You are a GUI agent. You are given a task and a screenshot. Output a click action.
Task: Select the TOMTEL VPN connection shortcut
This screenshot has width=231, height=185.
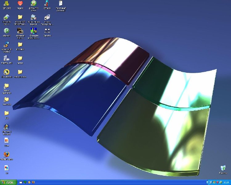coord(6,60)
